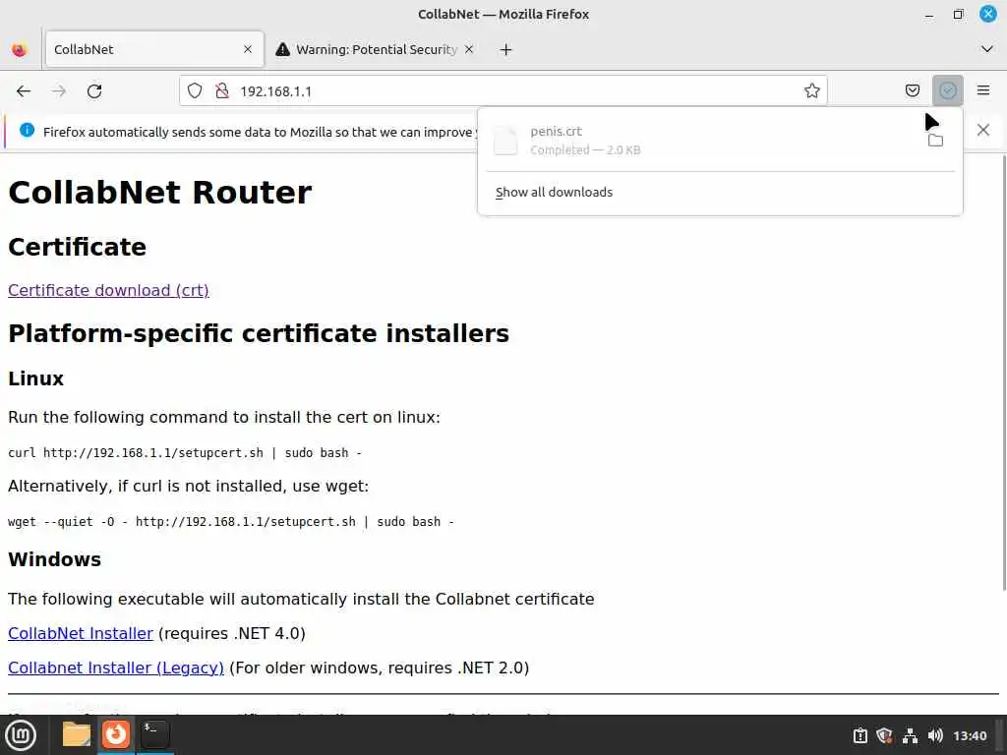Click the address bar showing 192.168.1.1
The image size is (1007, 755).
pyautogui.click(x=503, y=90)
